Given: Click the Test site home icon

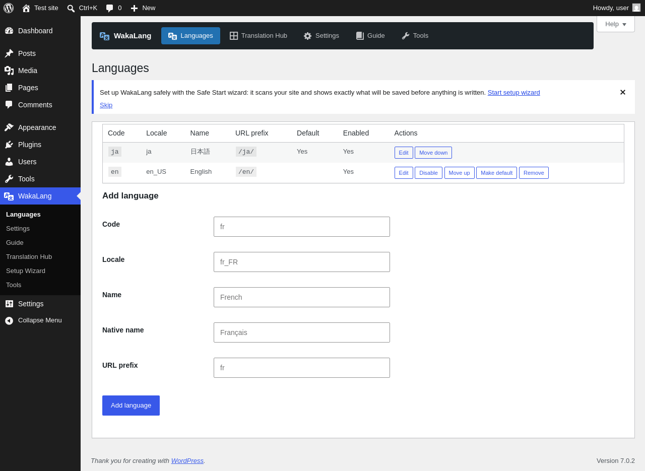Looking at the screenshot, I should 26,8.
